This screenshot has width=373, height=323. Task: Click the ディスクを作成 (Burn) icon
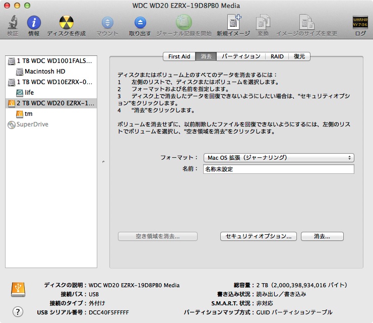click(x=66, y=23)
